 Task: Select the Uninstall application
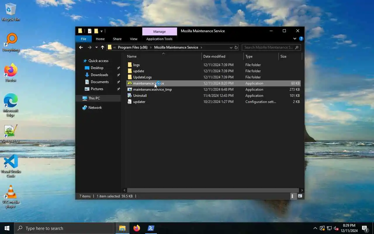pos(140,96)
